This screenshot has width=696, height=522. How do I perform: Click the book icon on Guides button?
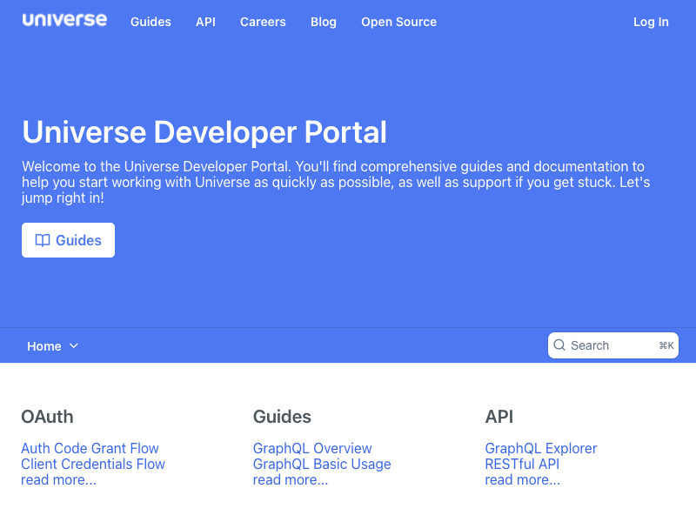[x=43, y=240]
